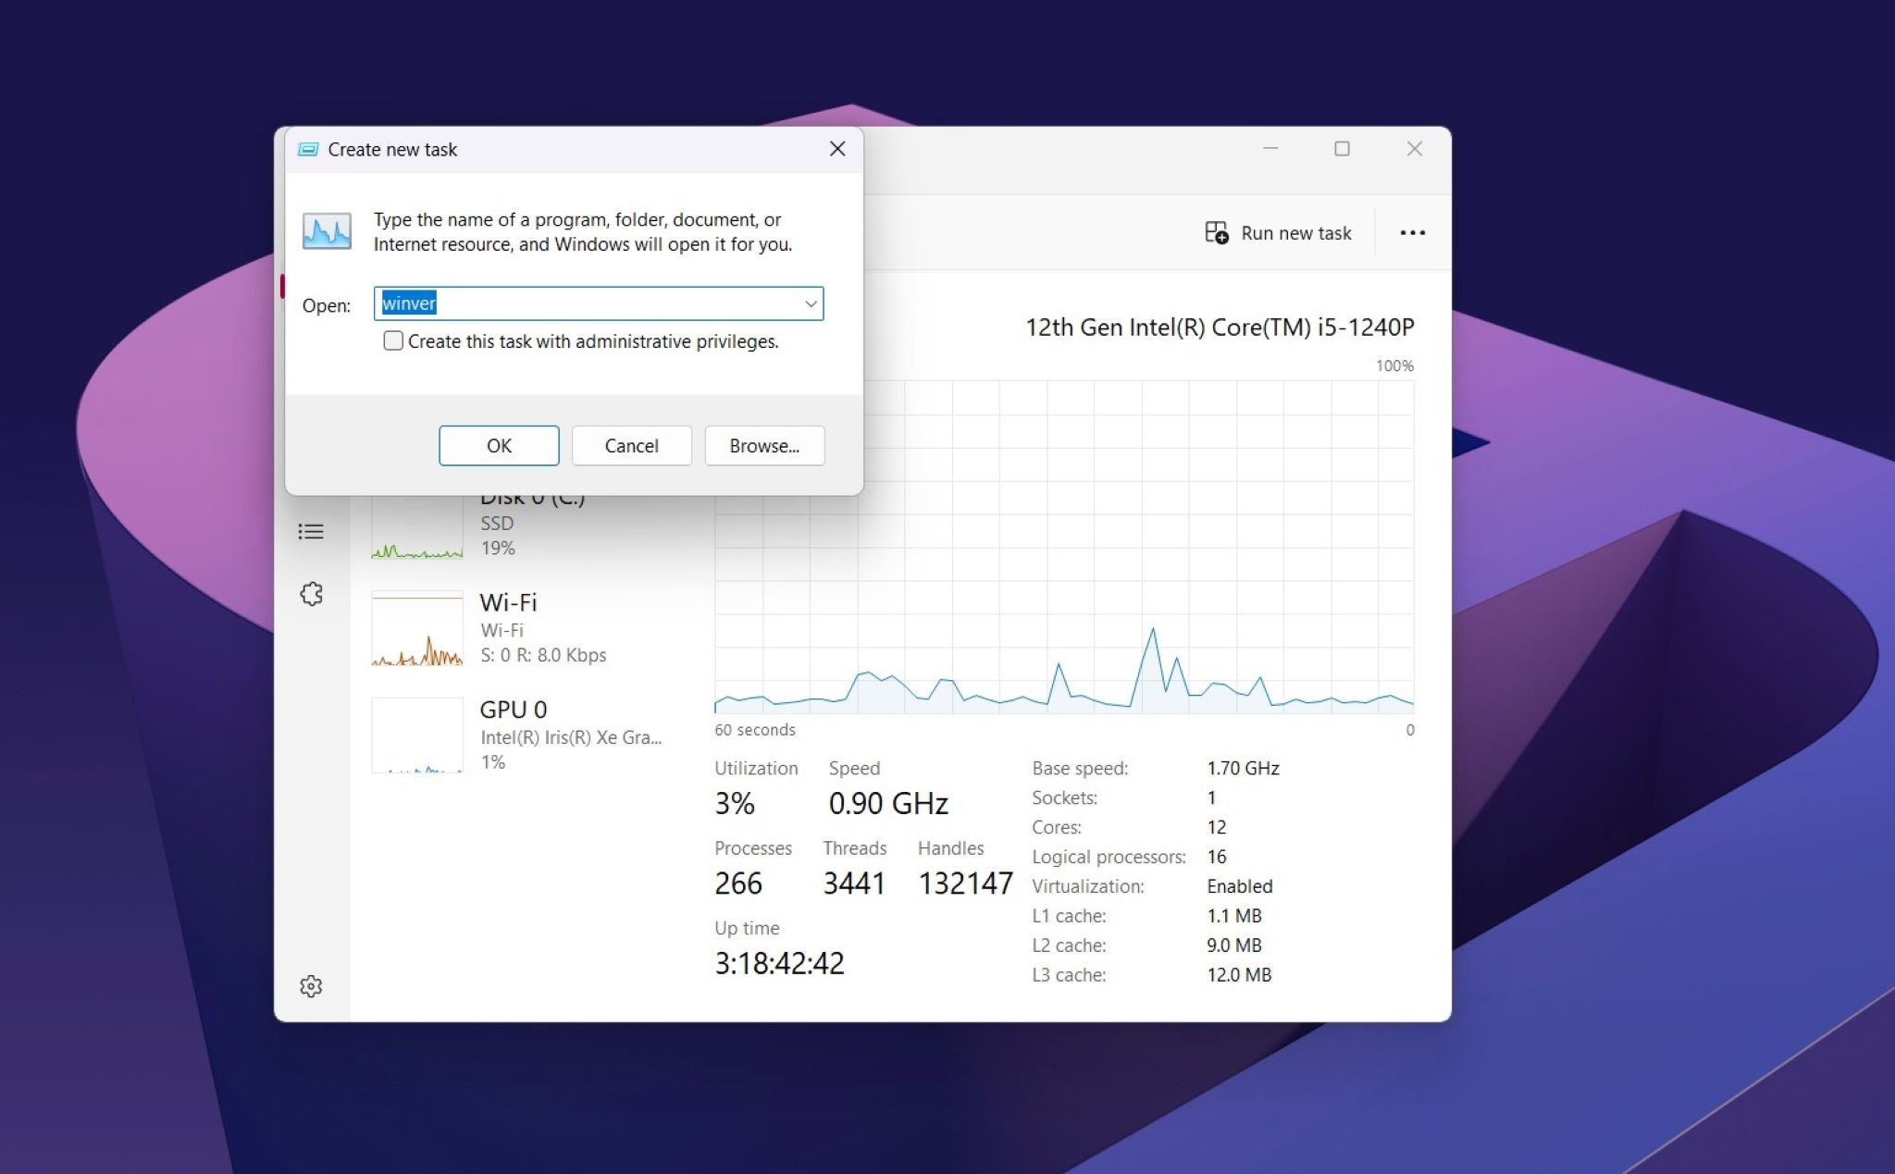
Task: Enable administrative privileges for the task
Action: [392, 340]
